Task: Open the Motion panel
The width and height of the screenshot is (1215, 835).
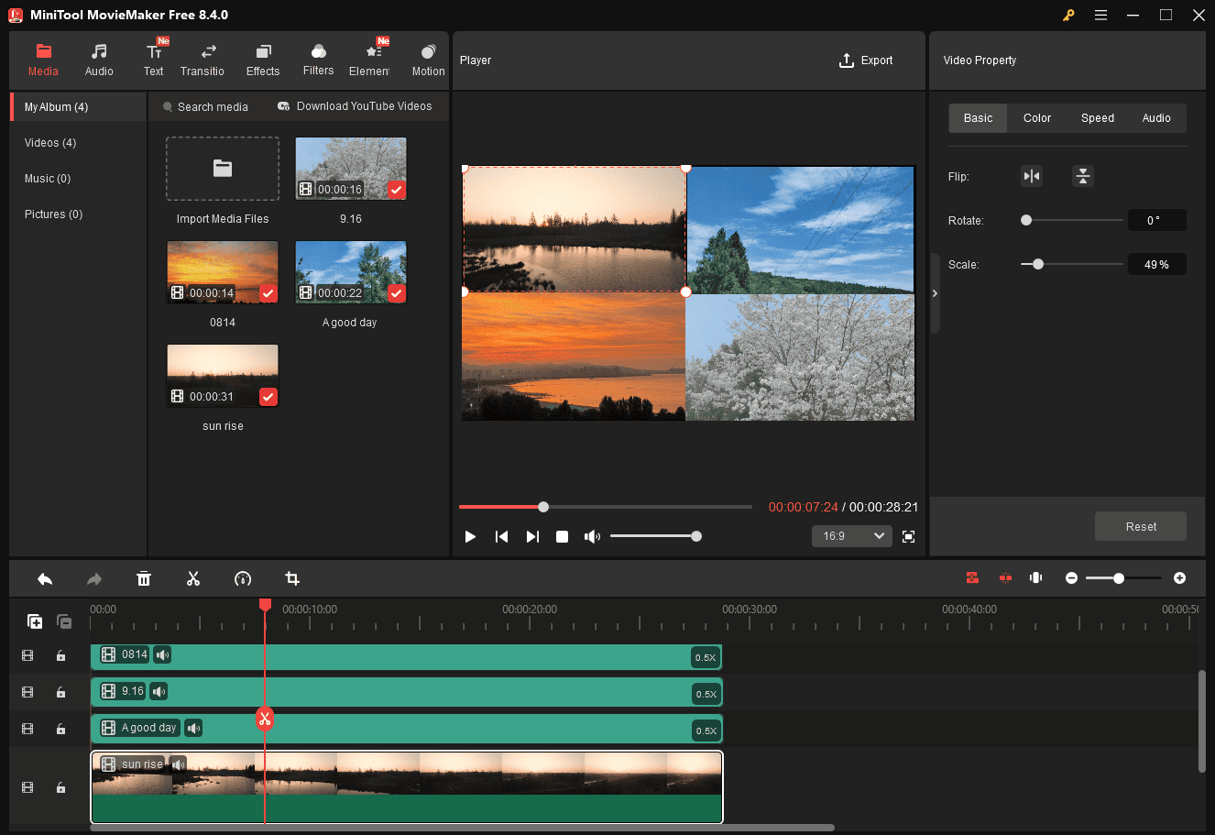Action: (428, 58)
